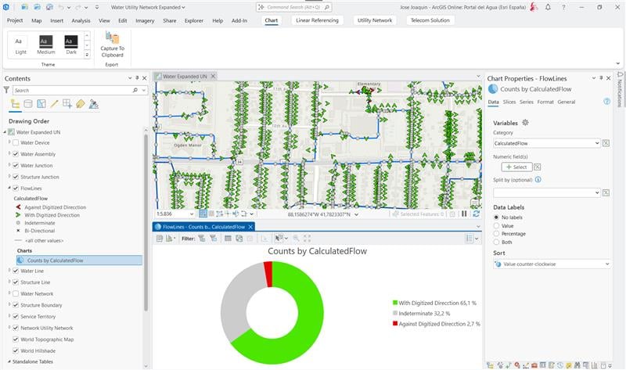Switch to List By Labeling view
626x370 pixels.
81,104
